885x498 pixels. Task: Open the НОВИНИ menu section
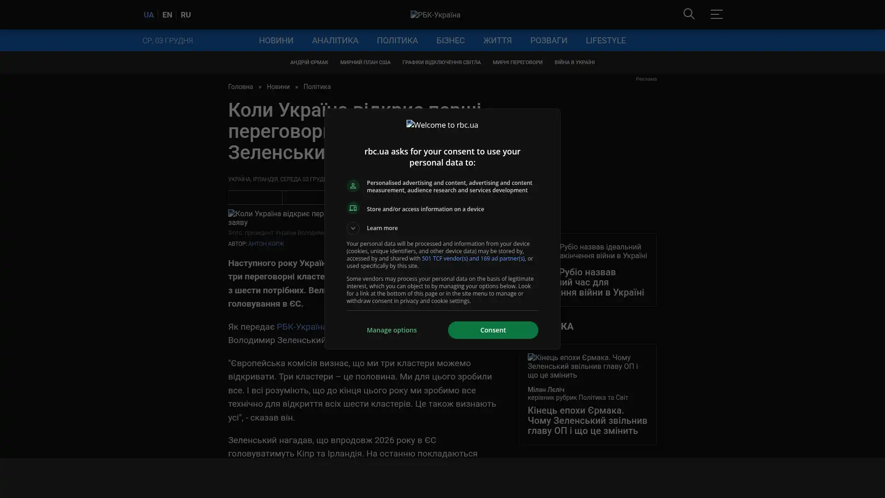(x=276, y=41)
